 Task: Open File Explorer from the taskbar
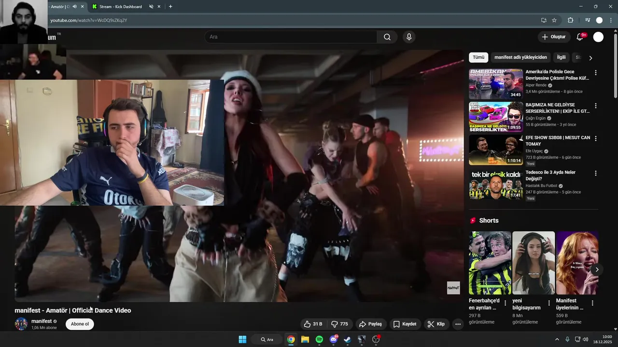(x=305, y=339)
